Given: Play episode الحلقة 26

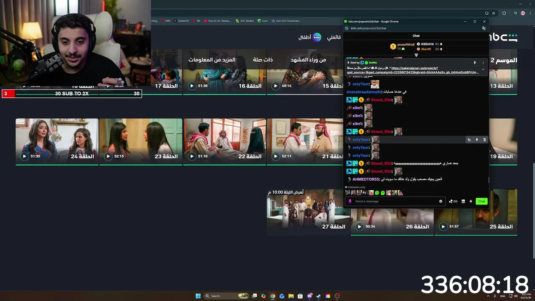Looking at the screenshot, I should [359, 227].
